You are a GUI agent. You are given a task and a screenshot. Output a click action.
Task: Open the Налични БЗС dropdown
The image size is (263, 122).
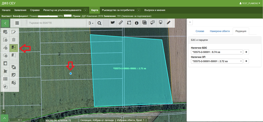(x=217, y=52)
